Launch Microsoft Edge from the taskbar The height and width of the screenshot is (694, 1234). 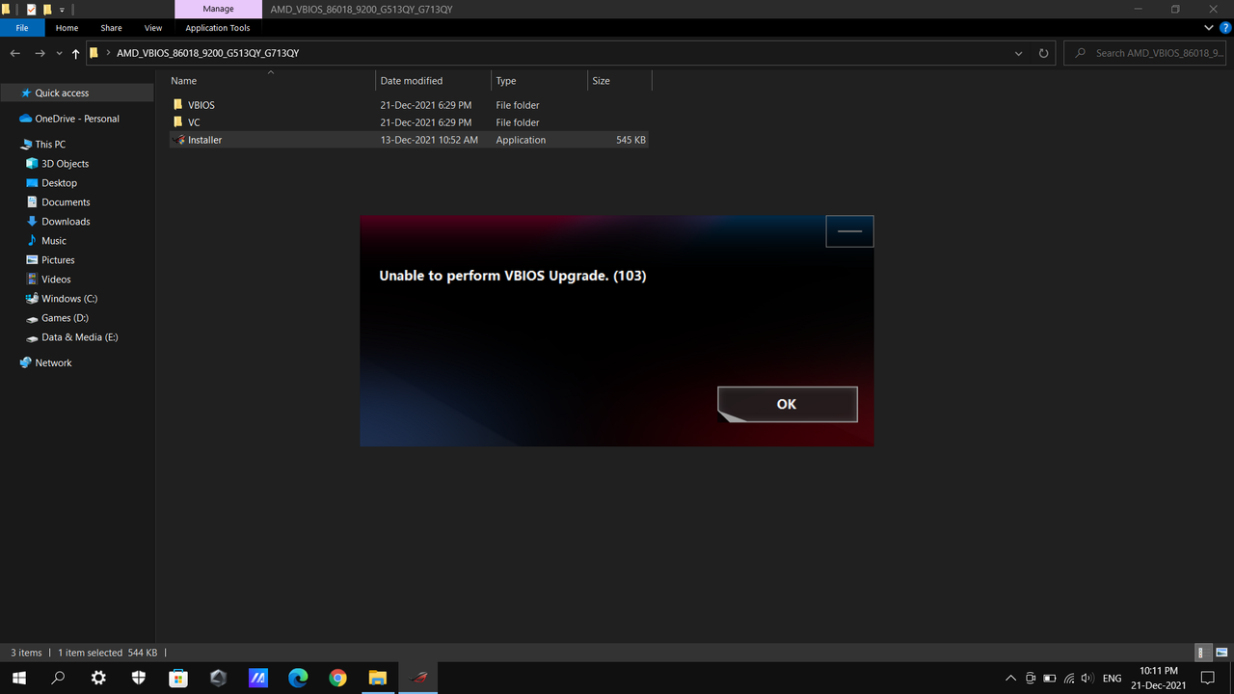point(298,678)
